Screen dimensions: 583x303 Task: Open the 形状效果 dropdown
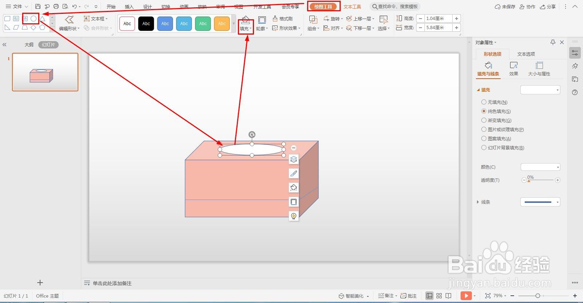[x=286, y=28]
